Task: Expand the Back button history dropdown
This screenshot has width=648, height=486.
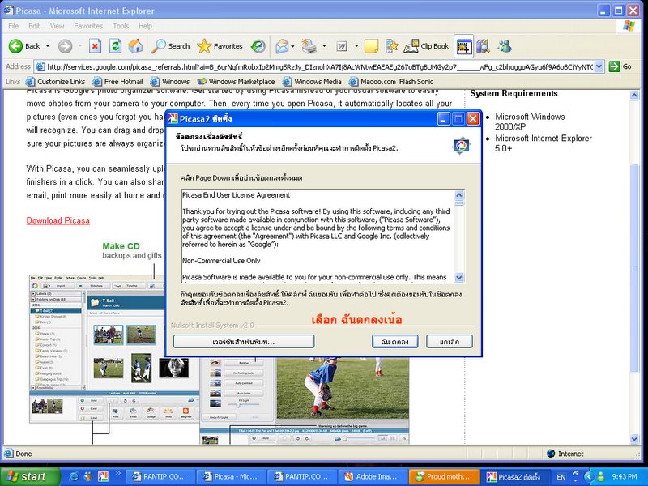Action: [x=48, y=46]
